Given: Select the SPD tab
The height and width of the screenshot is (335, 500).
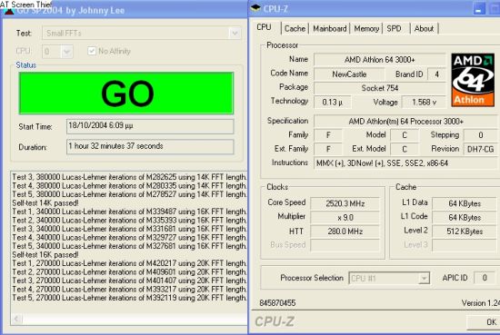Looking at the screenshot, I should click(395, 28).
